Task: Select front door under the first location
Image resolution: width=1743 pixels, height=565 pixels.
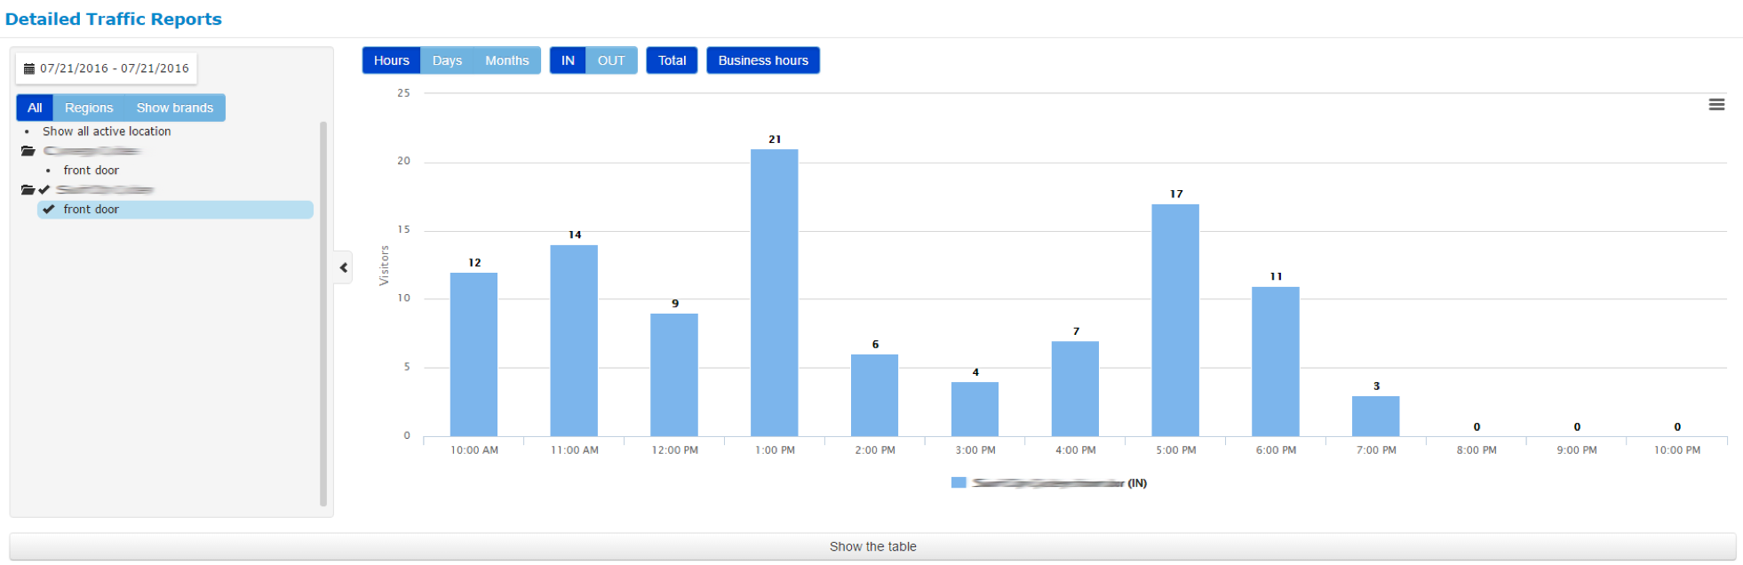Action: tap(91, 171)
